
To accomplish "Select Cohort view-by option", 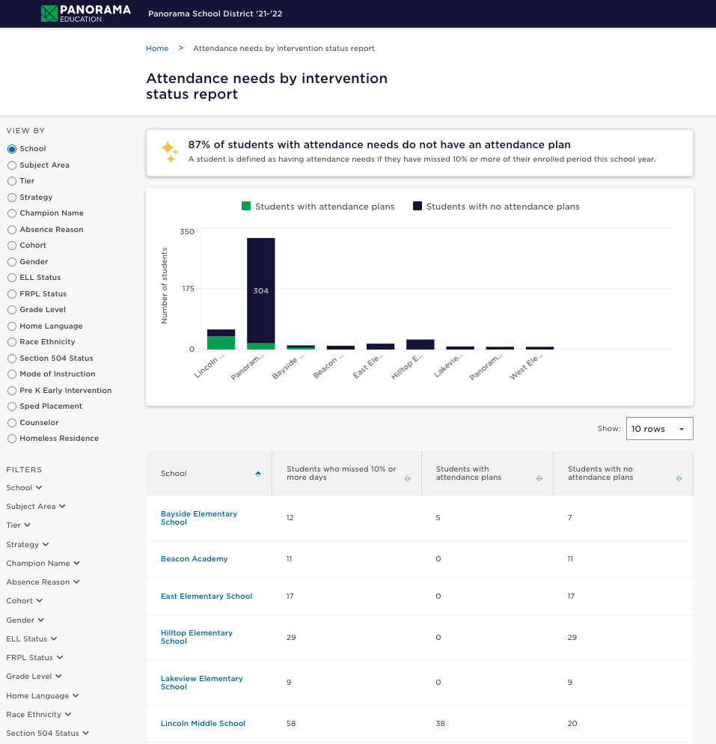I will [x=12, y=246].
